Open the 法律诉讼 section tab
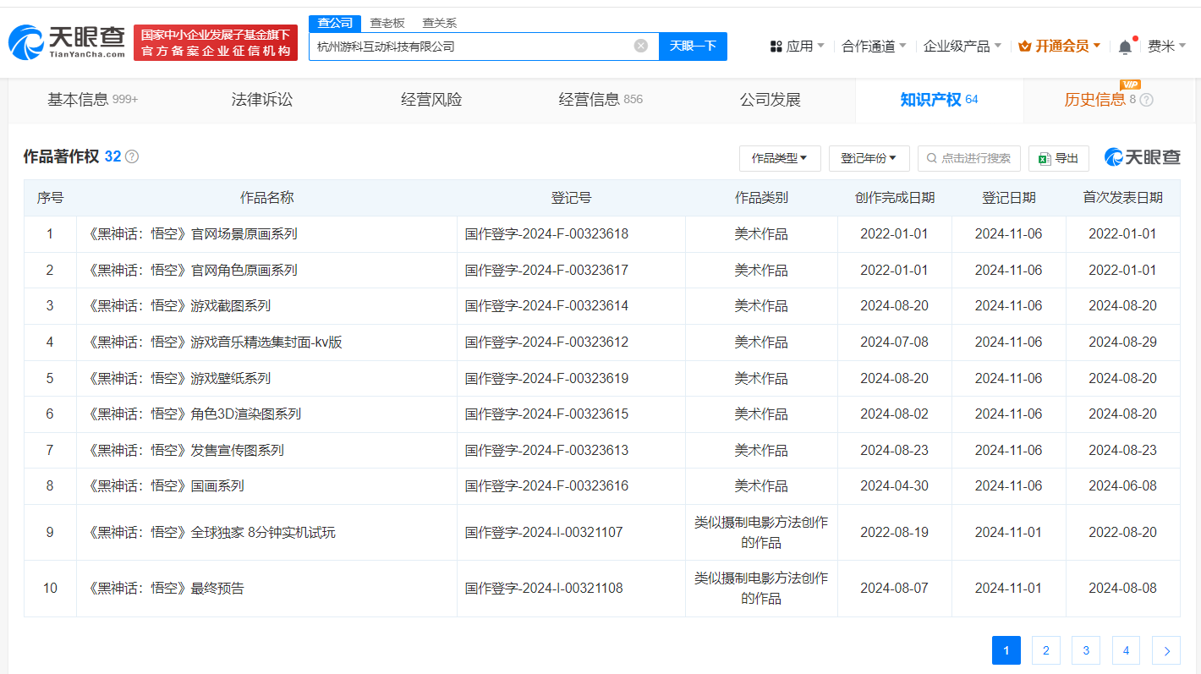 tap(261, 99)
